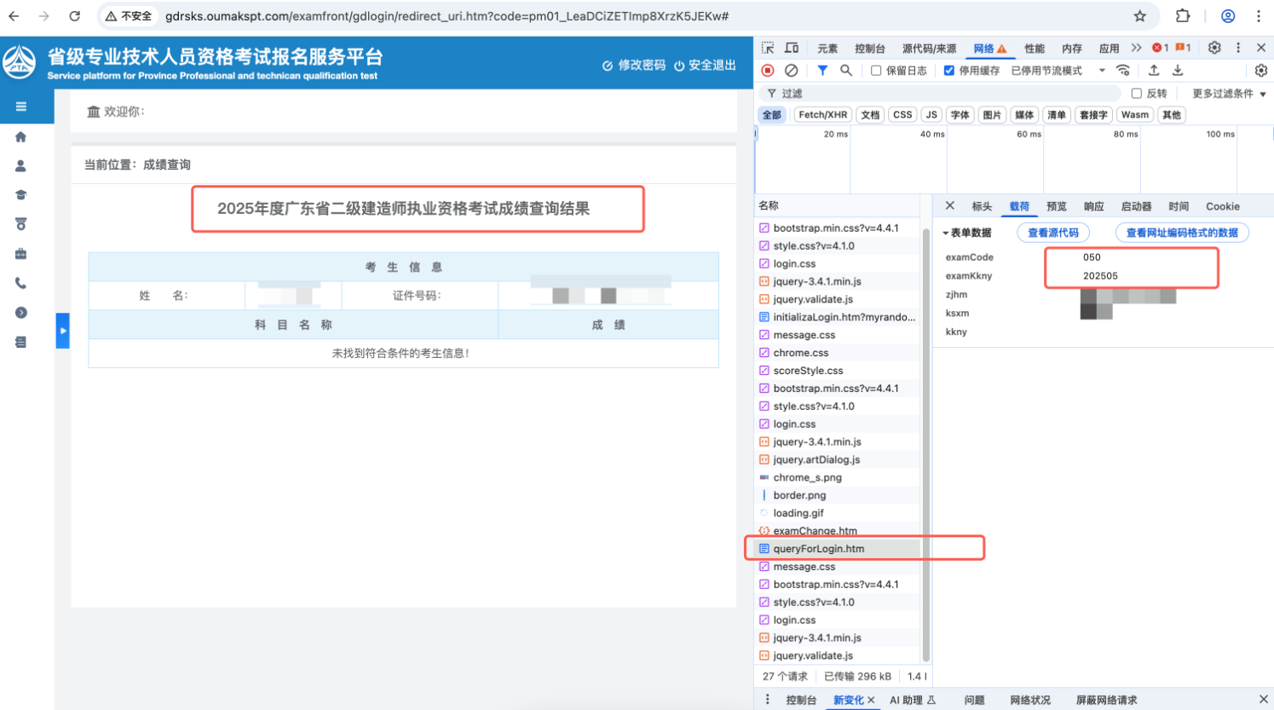
Task: Clear the network log
Action: [792, 71]
